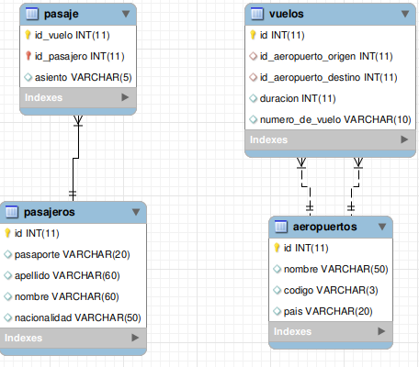The width and height of the screenshot is (419, 367).
Task: Select the pasajeros table title
Action: [50, 212]
